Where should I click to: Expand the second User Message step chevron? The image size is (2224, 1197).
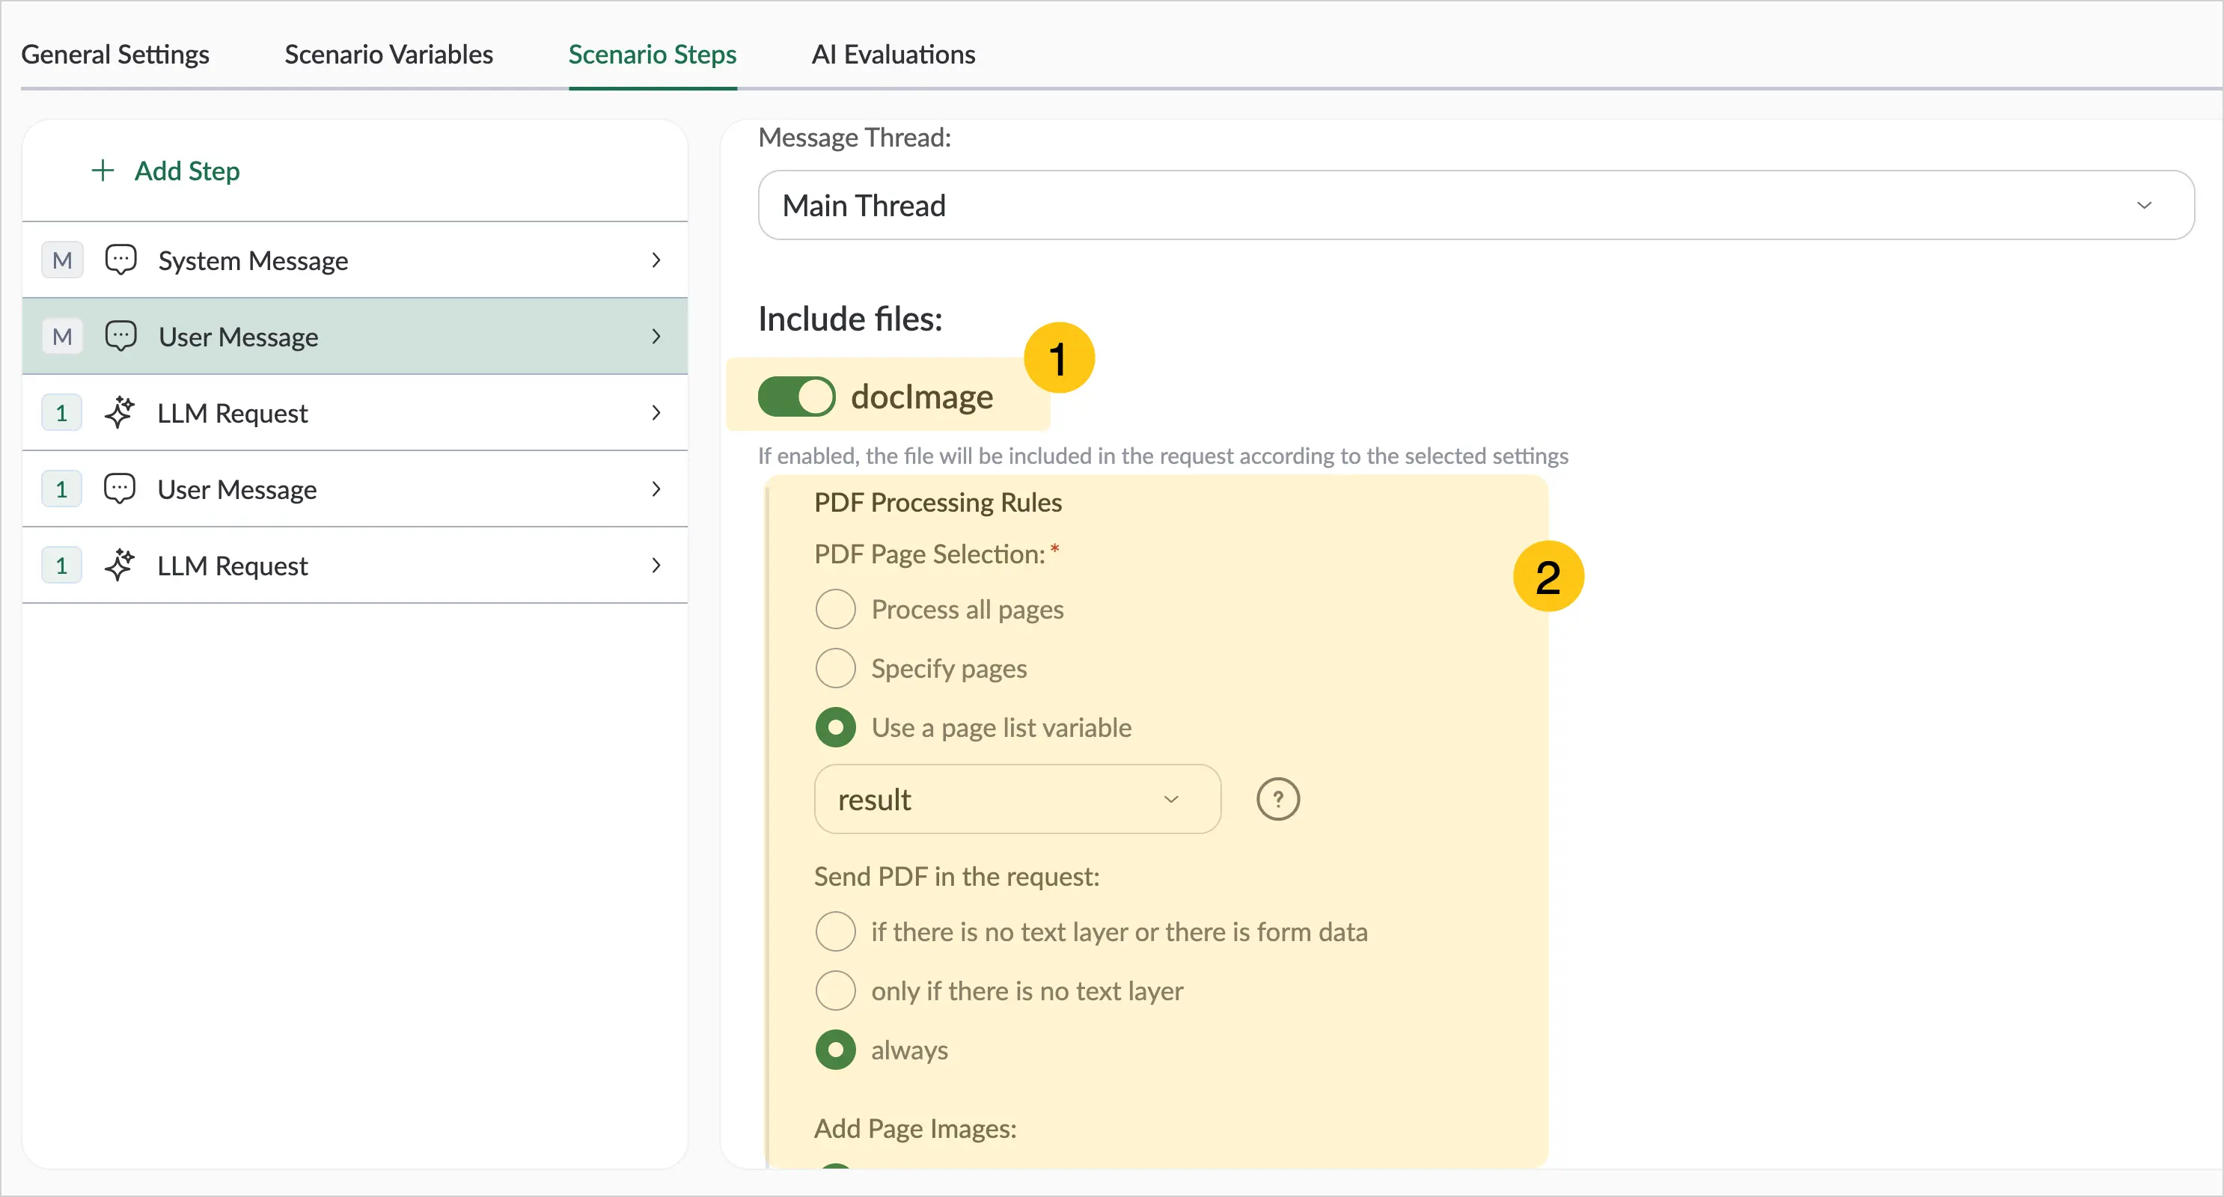pyautogui.click(x=656, y=489)
